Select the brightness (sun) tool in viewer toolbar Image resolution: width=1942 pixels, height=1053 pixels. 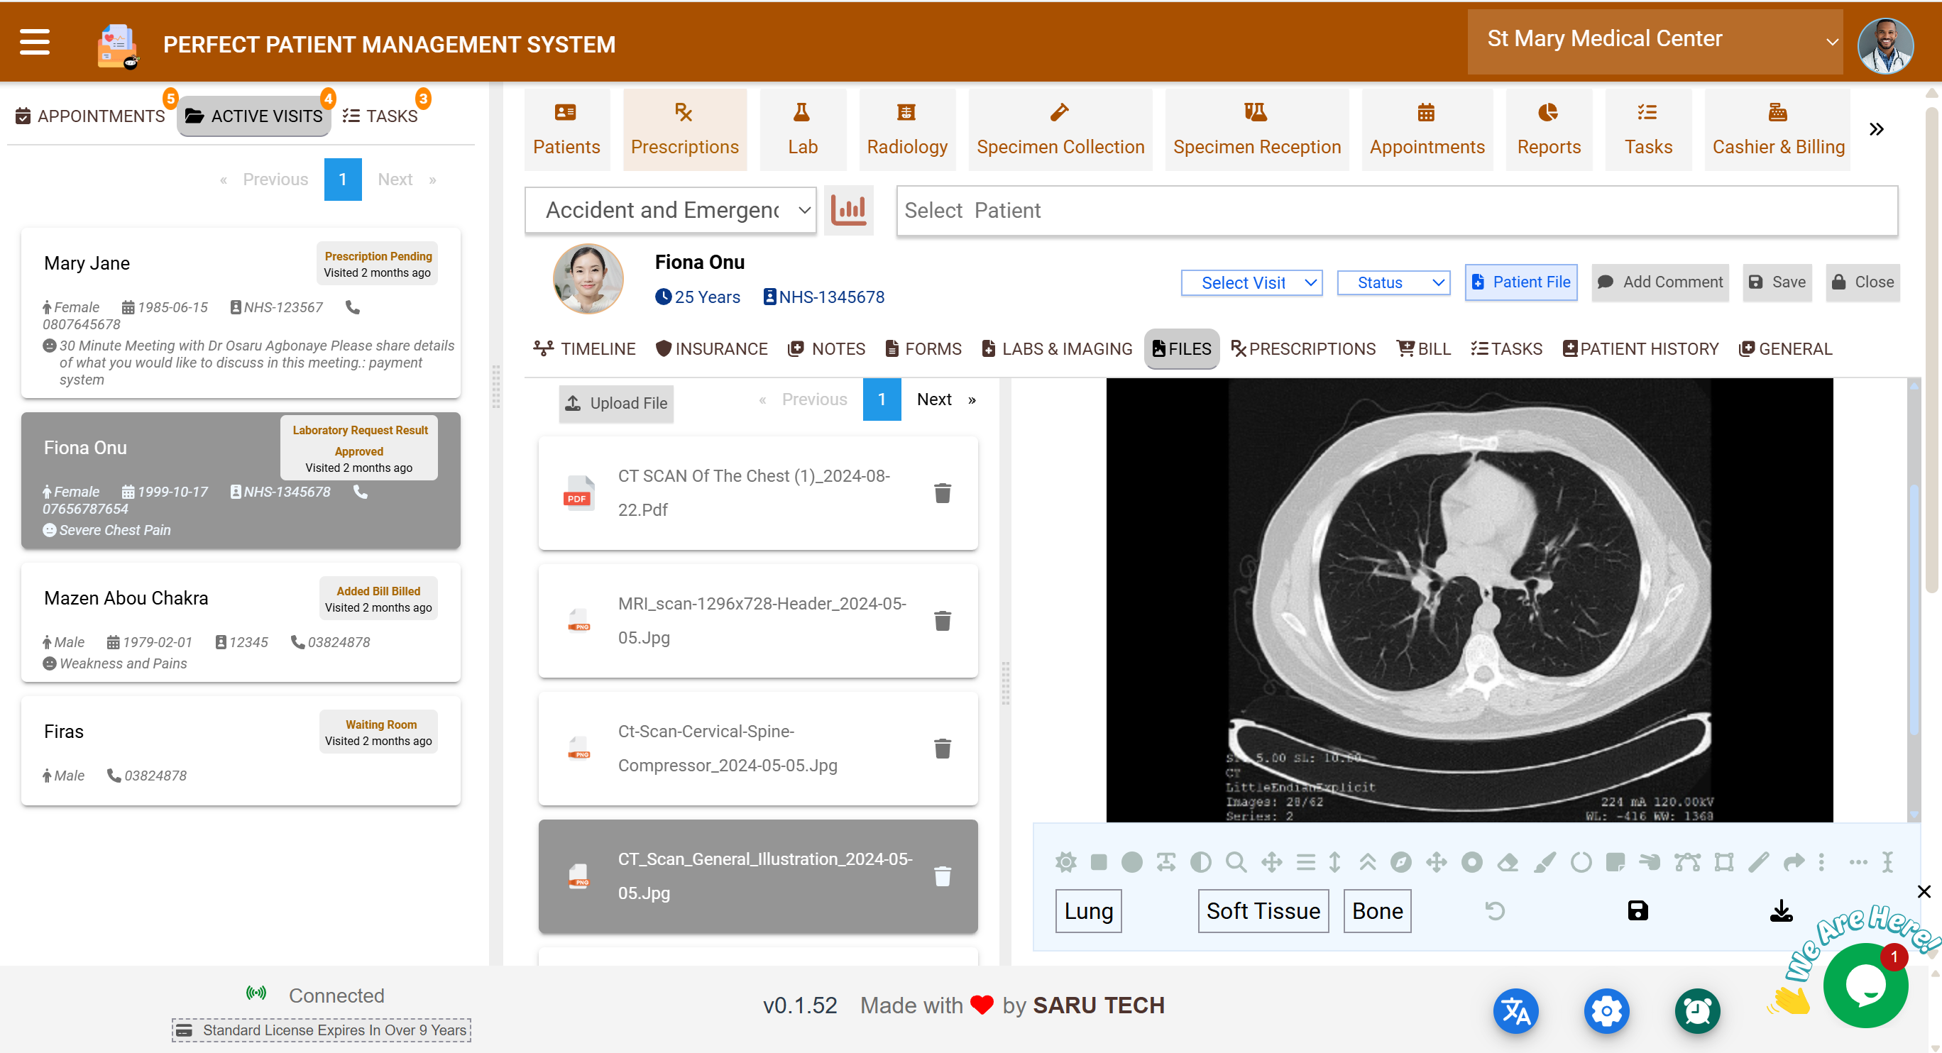[x=1065, y=861]
